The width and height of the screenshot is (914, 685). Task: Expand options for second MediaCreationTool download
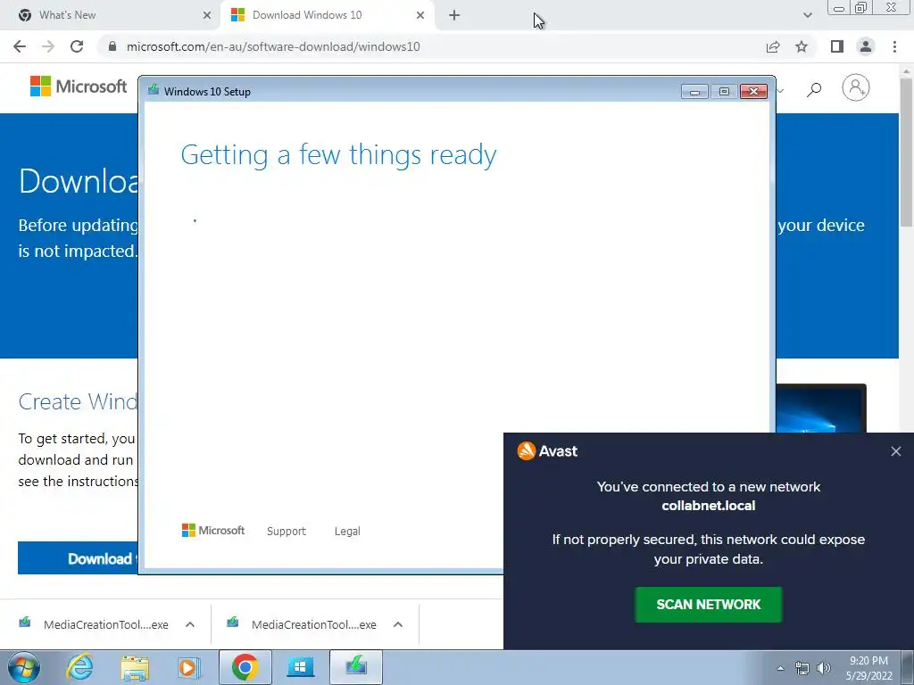point(398,624)
